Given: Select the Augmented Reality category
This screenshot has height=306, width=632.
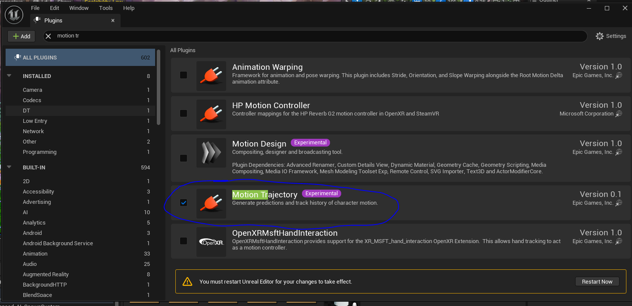Looking at the screenshot, I should 80,274.
